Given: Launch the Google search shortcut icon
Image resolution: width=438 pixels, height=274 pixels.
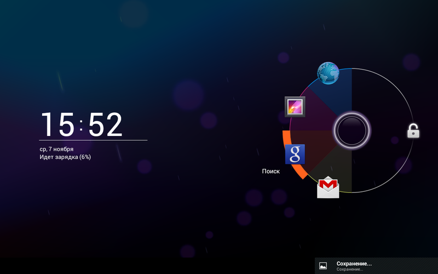Looking at the screenshot, I should tap(295, 154).
